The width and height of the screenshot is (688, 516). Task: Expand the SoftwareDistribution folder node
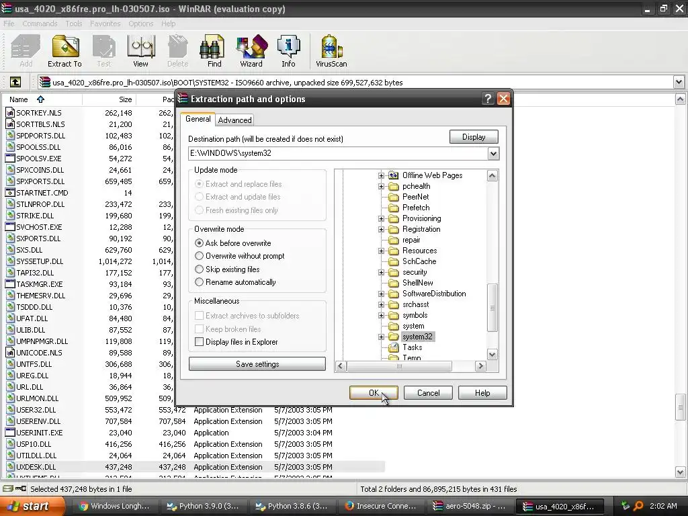click(382, 294)
